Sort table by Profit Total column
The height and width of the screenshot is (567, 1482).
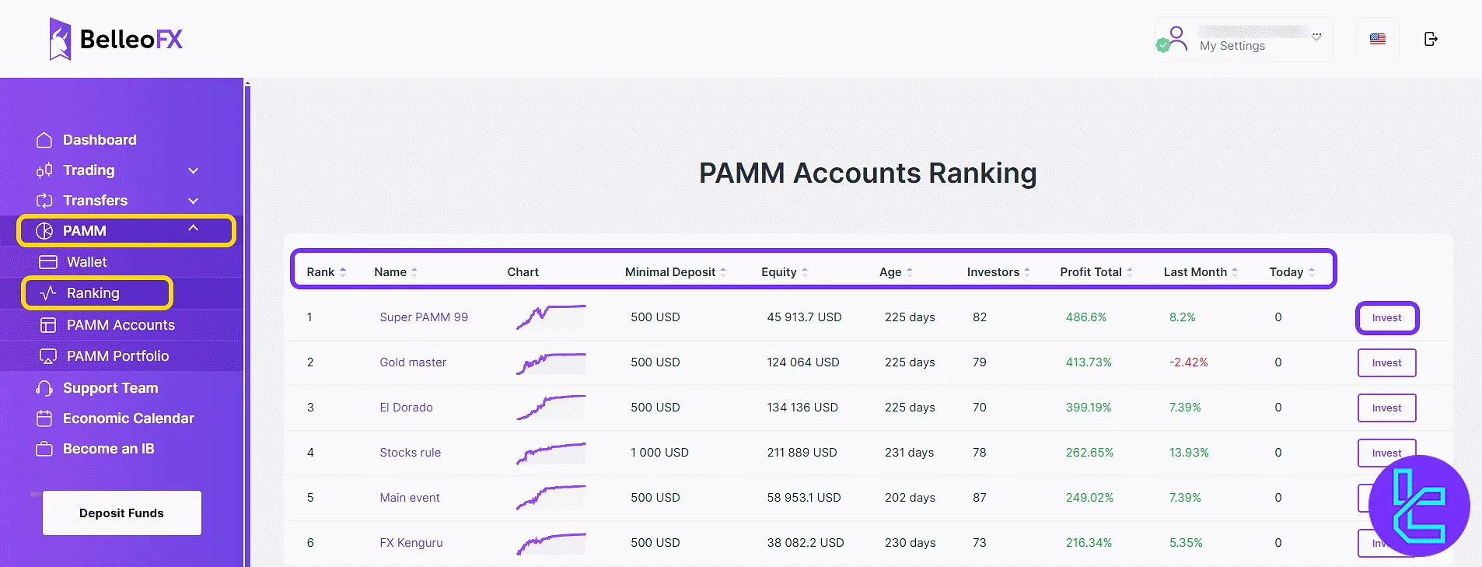[1096, 272]
